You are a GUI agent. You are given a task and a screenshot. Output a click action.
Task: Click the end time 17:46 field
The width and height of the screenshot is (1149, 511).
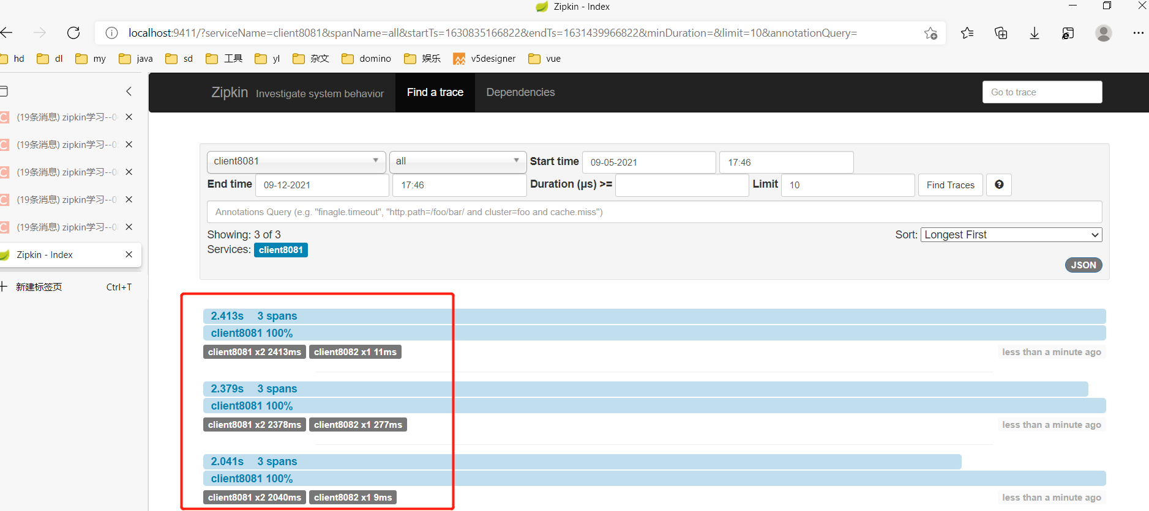(459, 185)
